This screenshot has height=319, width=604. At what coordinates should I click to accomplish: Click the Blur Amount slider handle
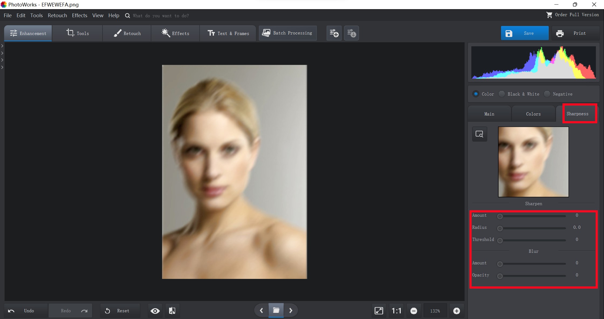500,264
